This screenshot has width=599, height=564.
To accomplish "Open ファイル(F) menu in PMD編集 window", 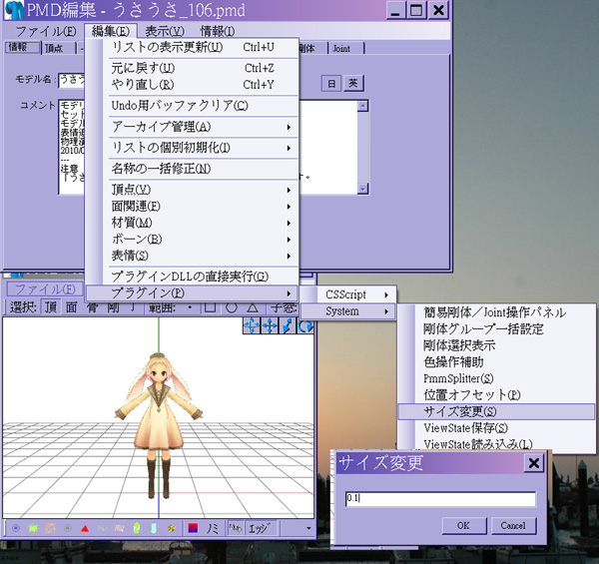I will coord(46,31).
